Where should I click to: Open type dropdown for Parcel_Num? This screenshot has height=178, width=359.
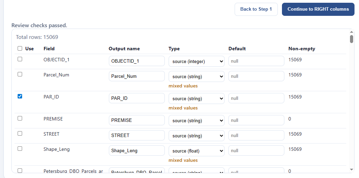pos(197,76)
